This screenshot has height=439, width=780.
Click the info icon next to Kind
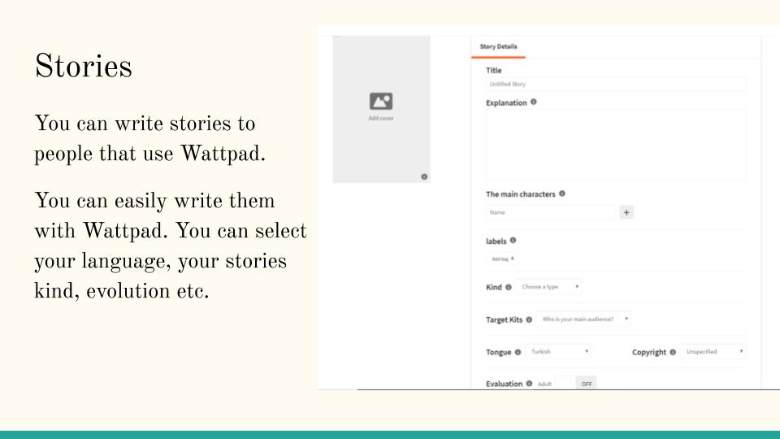pyautogui.click(x=509, y=287)
